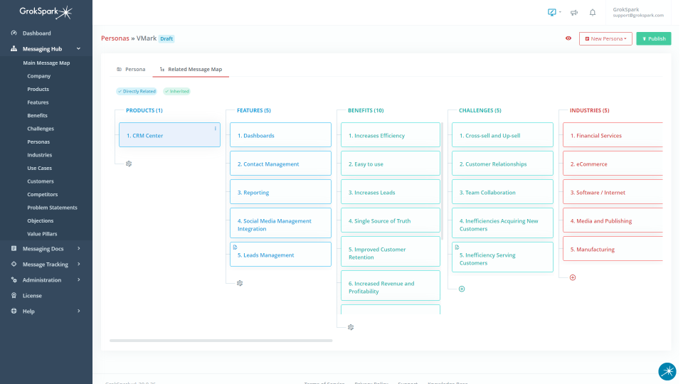The image size is (683, 384).
Task: Click the Help globe icon
Action: click(x=14, y=311)
